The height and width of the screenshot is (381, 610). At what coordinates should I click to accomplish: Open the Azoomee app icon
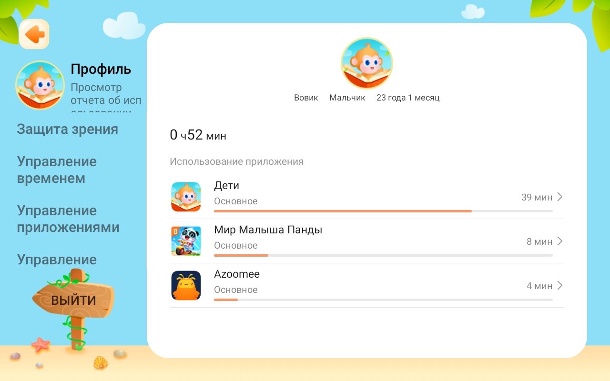(186, 285)
